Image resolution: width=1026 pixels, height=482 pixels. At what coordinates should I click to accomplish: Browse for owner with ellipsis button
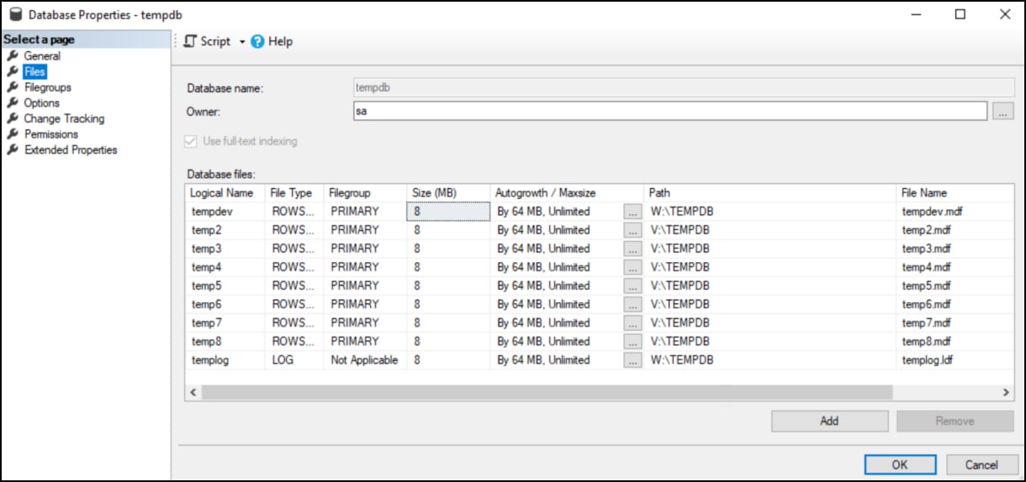pyautogui.click(x=1002, y=111)
